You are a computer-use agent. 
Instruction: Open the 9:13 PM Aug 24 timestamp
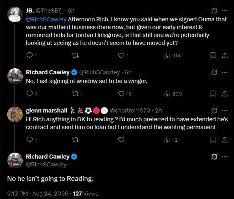click(38, 194)
